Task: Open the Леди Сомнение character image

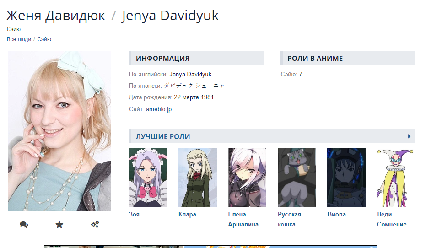Action: 392,177
